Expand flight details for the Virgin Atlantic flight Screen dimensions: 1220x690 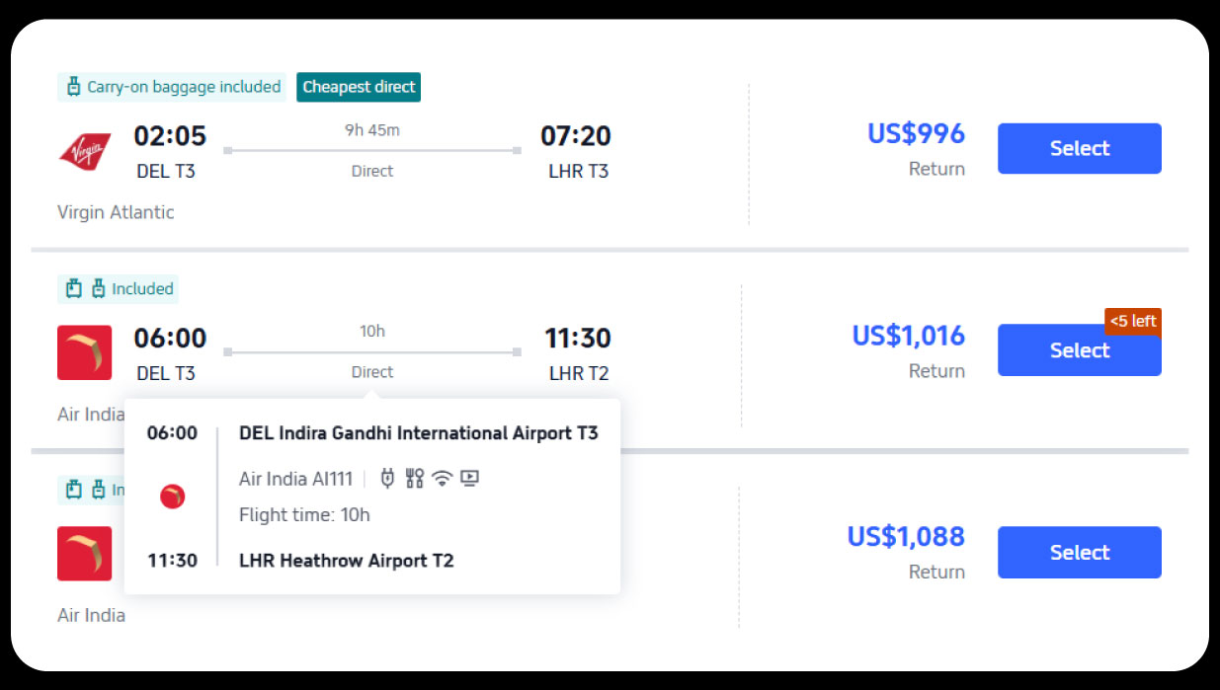372,150
